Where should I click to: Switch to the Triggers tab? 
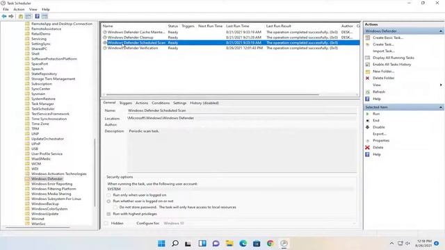pyautogui.click(x=125, y=103)
